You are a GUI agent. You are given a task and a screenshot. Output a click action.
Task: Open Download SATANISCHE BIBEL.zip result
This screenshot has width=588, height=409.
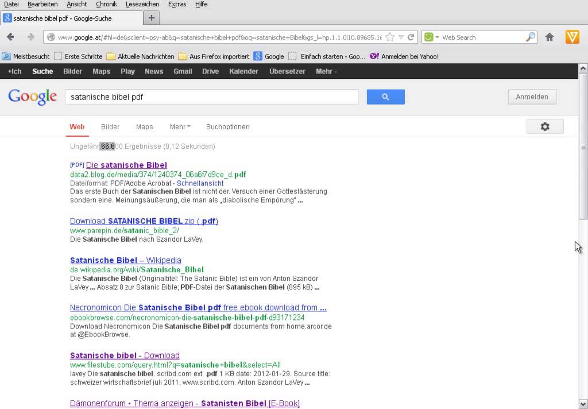tap(144, 221)
